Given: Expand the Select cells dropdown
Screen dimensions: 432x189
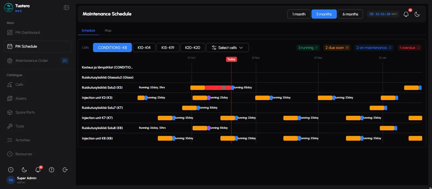Looking at the screenshot, I should [227, 48].
